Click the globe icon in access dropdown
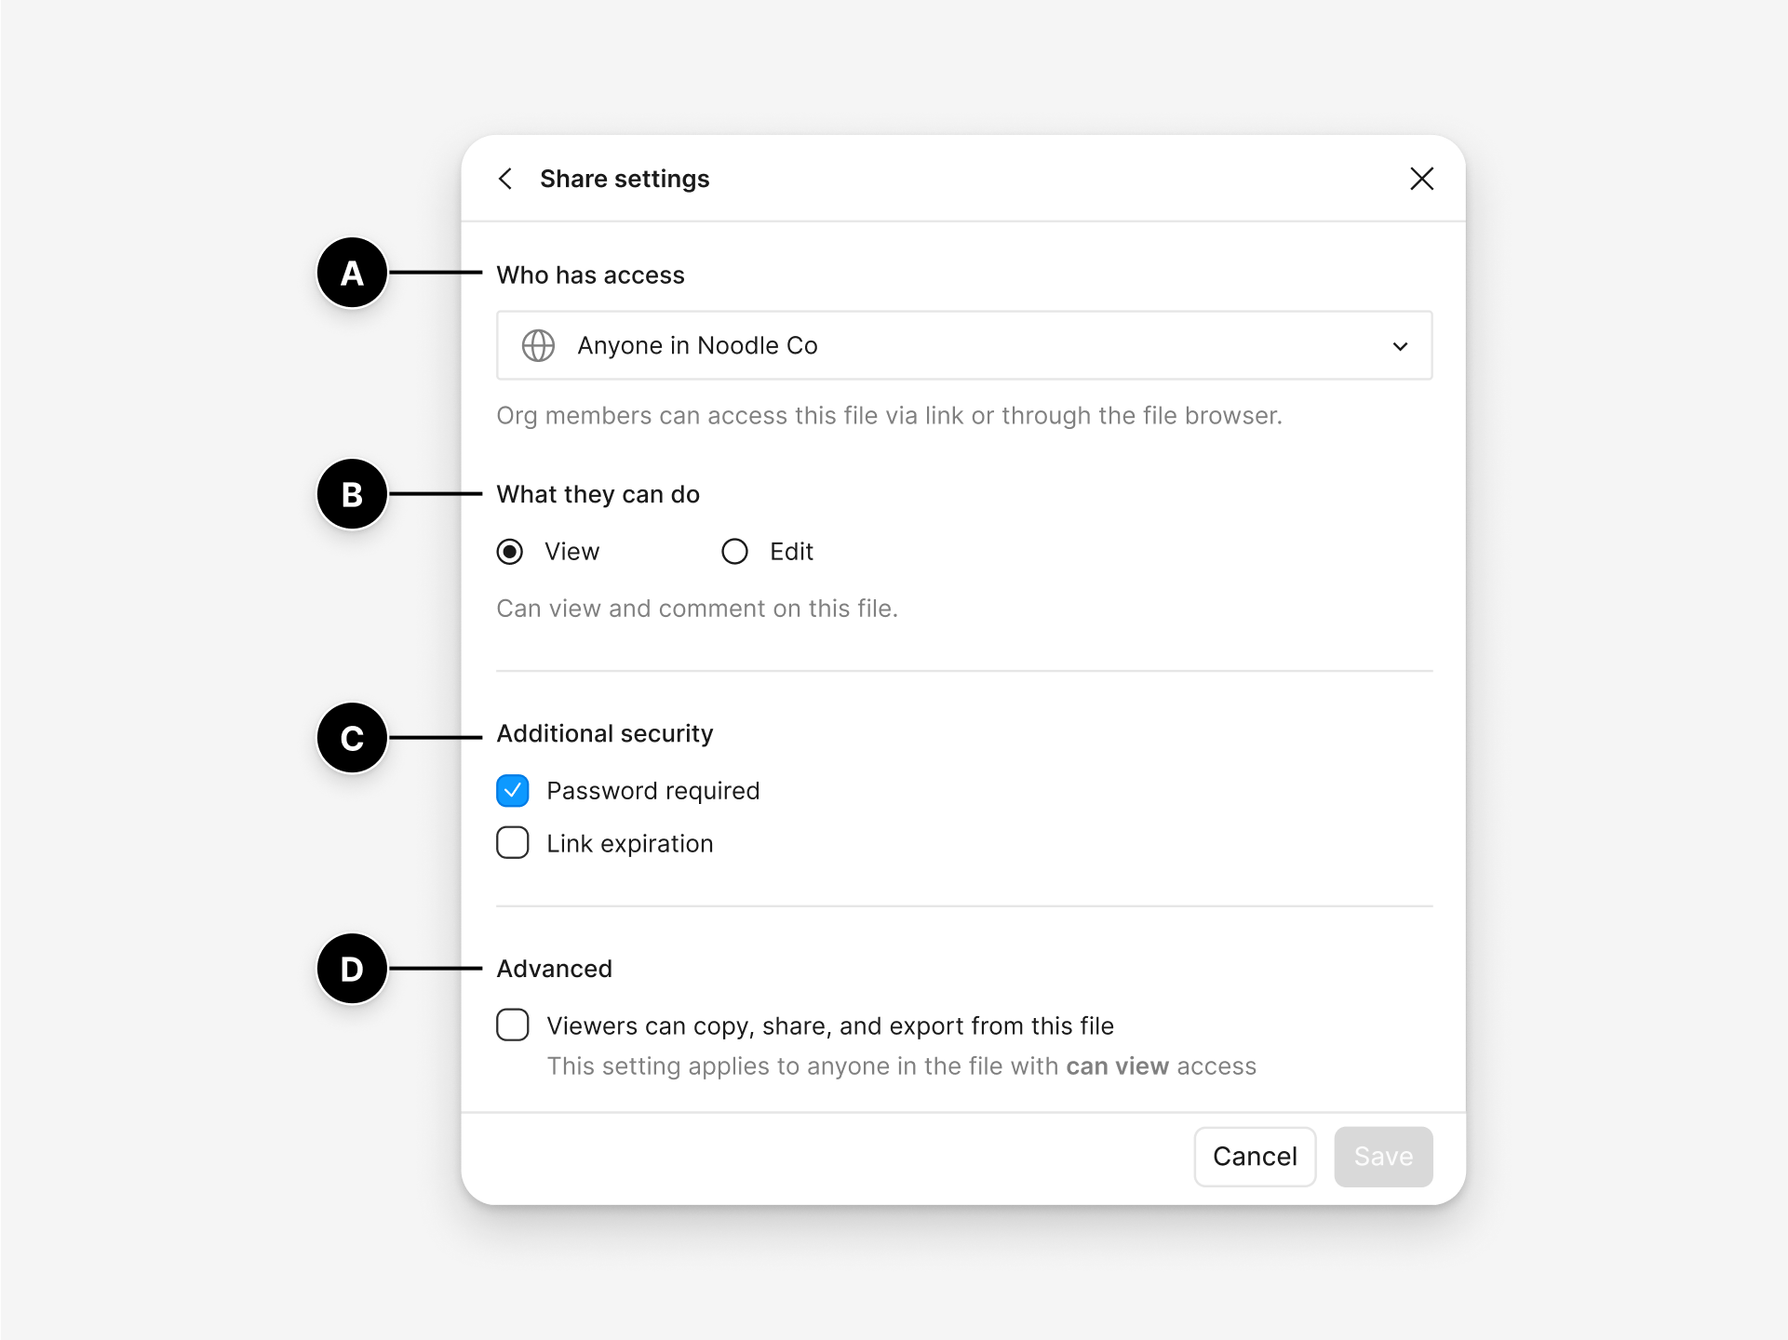The height and width of the screenshot is (1340, 1788). point(538,345)
